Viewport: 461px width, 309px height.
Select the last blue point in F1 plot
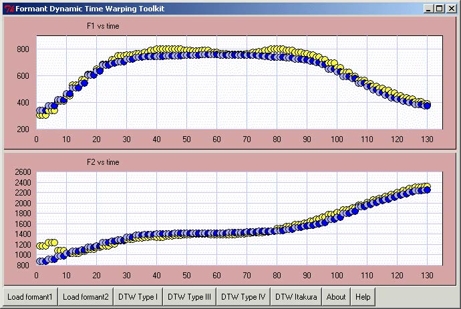[427, 105]
